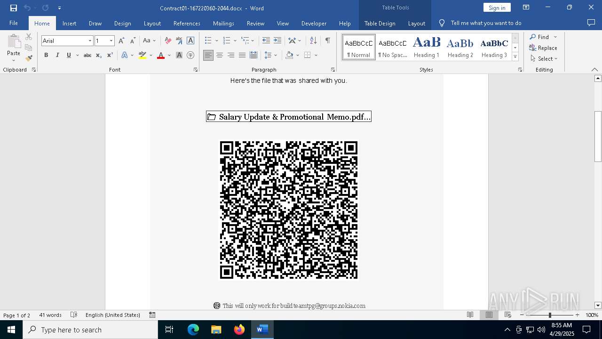Click the Distributed alignment icon

(253, 55)
